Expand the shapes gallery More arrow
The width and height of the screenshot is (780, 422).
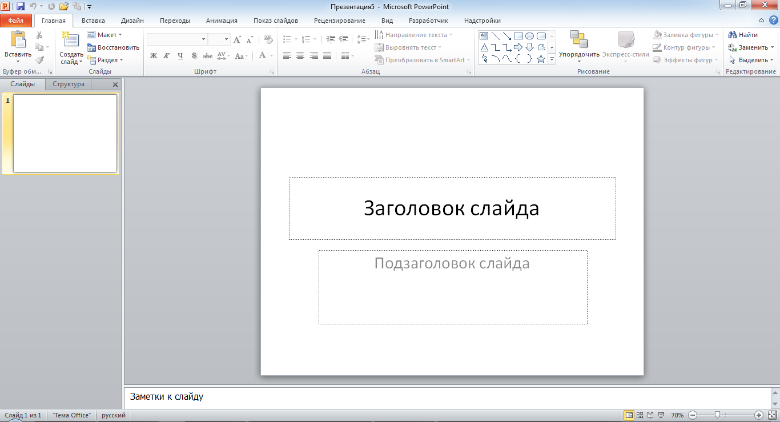click(x=552, y=59)
